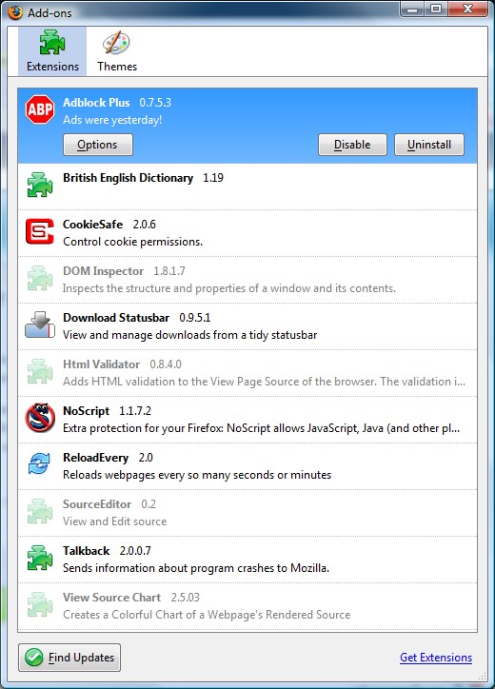Select the Html Validator list entry
The image size is (495, 689).
[247, 373]
